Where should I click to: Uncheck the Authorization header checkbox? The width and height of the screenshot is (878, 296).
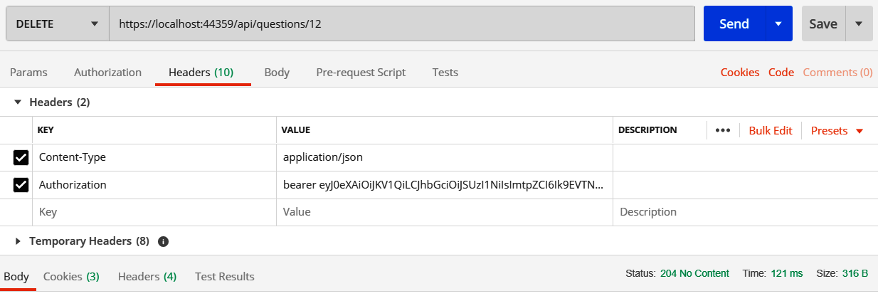[x=21, y=185]
